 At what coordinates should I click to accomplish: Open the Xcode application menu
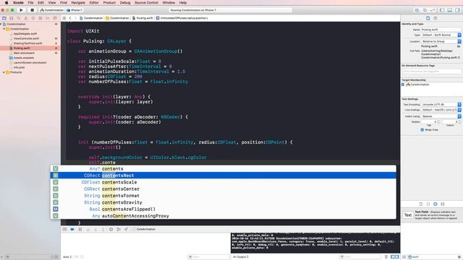pos(18,3)
